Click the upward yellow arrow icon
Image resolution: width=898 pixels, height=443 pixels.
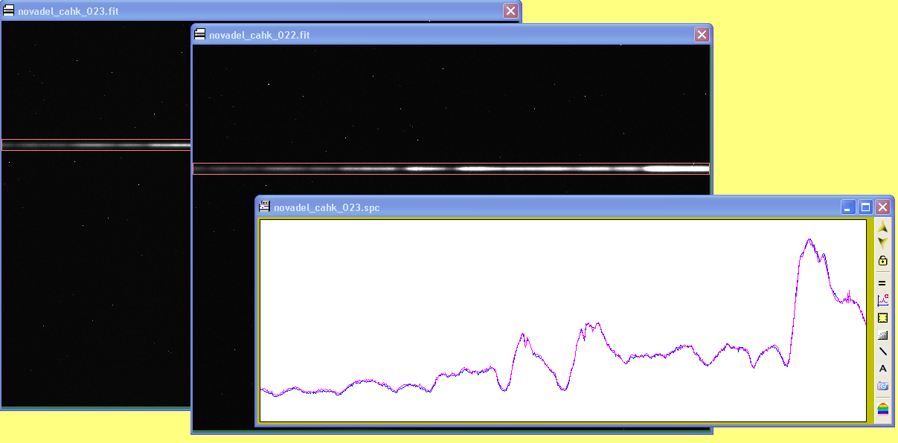point(882,226)
